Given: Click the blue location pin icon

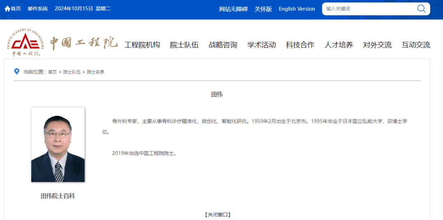Looking at the screenshot, I should [x=16, y=72].
